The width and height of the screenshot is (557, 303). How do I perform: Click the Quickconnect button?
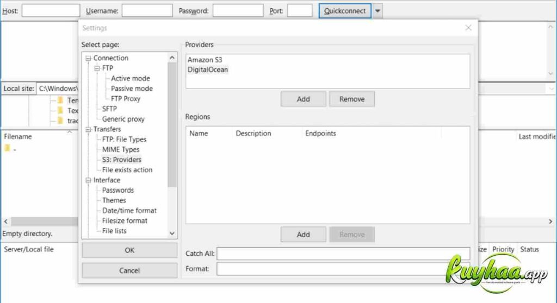(x=345, y=11)
